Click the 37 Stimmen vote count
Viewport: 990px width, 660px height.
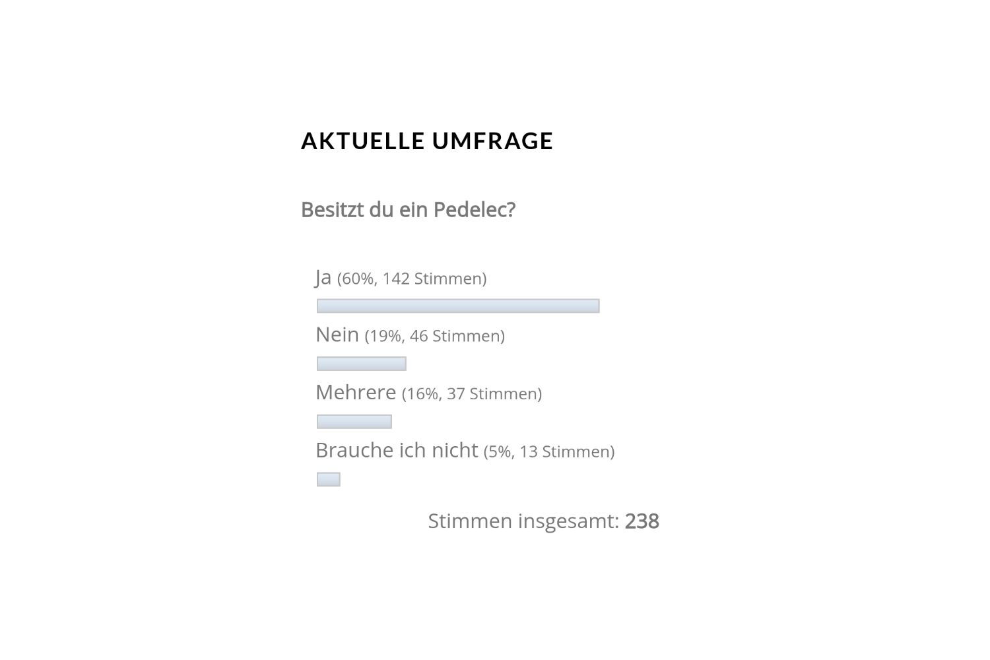[493, 395]
